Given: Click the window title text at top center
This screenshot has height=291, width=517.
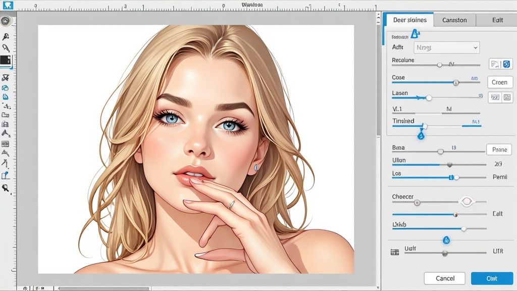Looking at the screenshot, I should coord(252,5).
